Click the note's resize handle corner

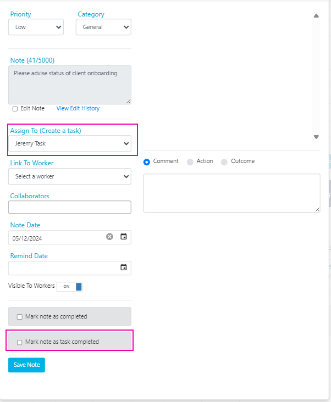[128, 102]
